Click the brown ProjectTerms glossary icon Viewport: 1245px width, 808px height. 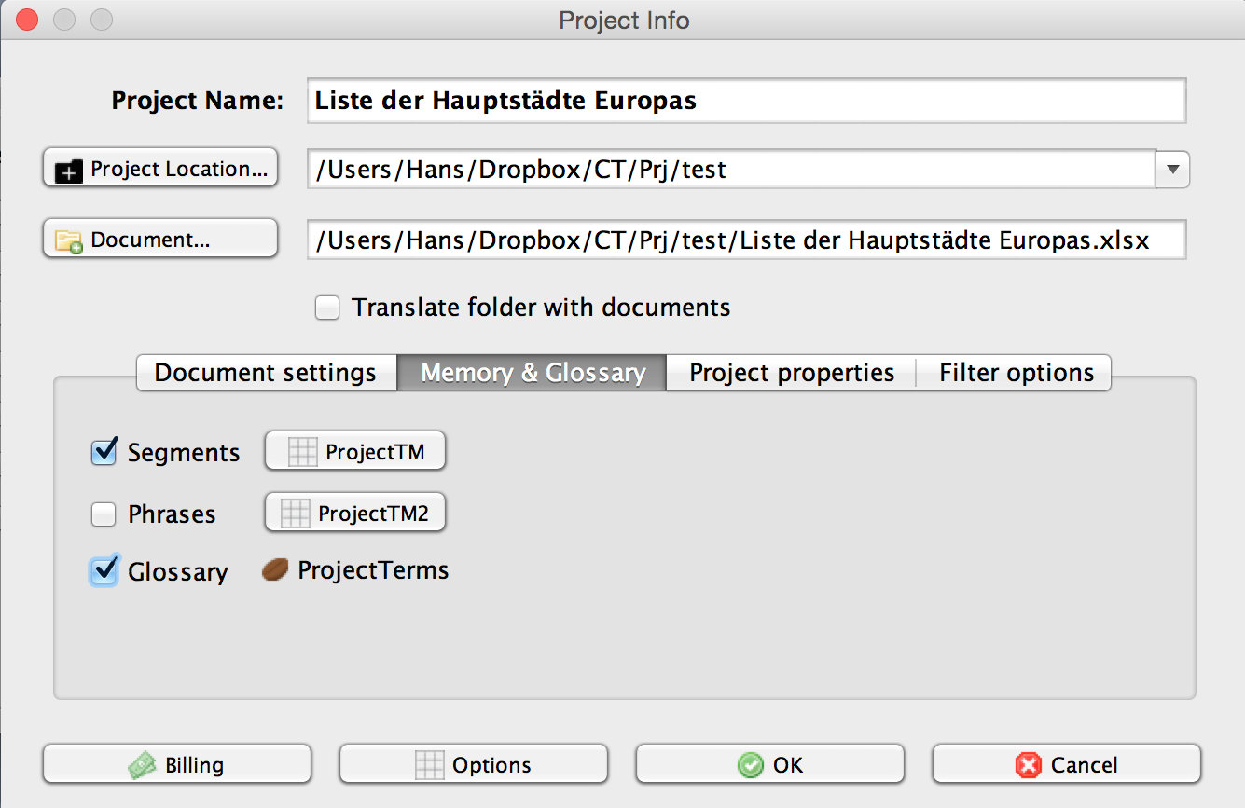pos(275,570)
